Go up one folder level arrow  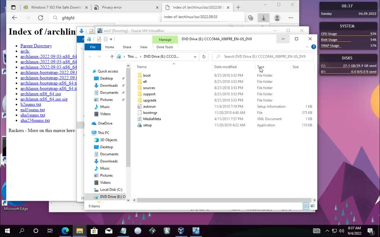[112, 57]
